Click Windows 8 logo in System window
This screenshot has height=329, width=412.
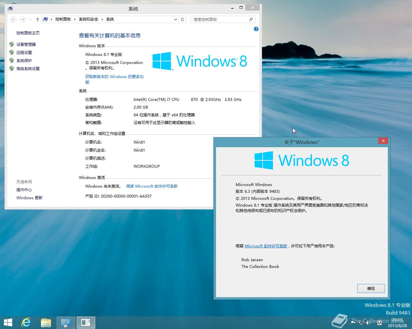(200, 61)
